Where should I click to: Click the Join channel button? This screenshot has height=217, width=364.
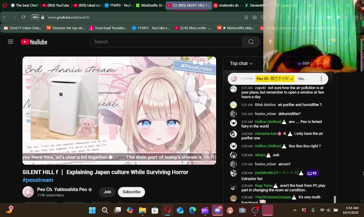coord(107,192)
